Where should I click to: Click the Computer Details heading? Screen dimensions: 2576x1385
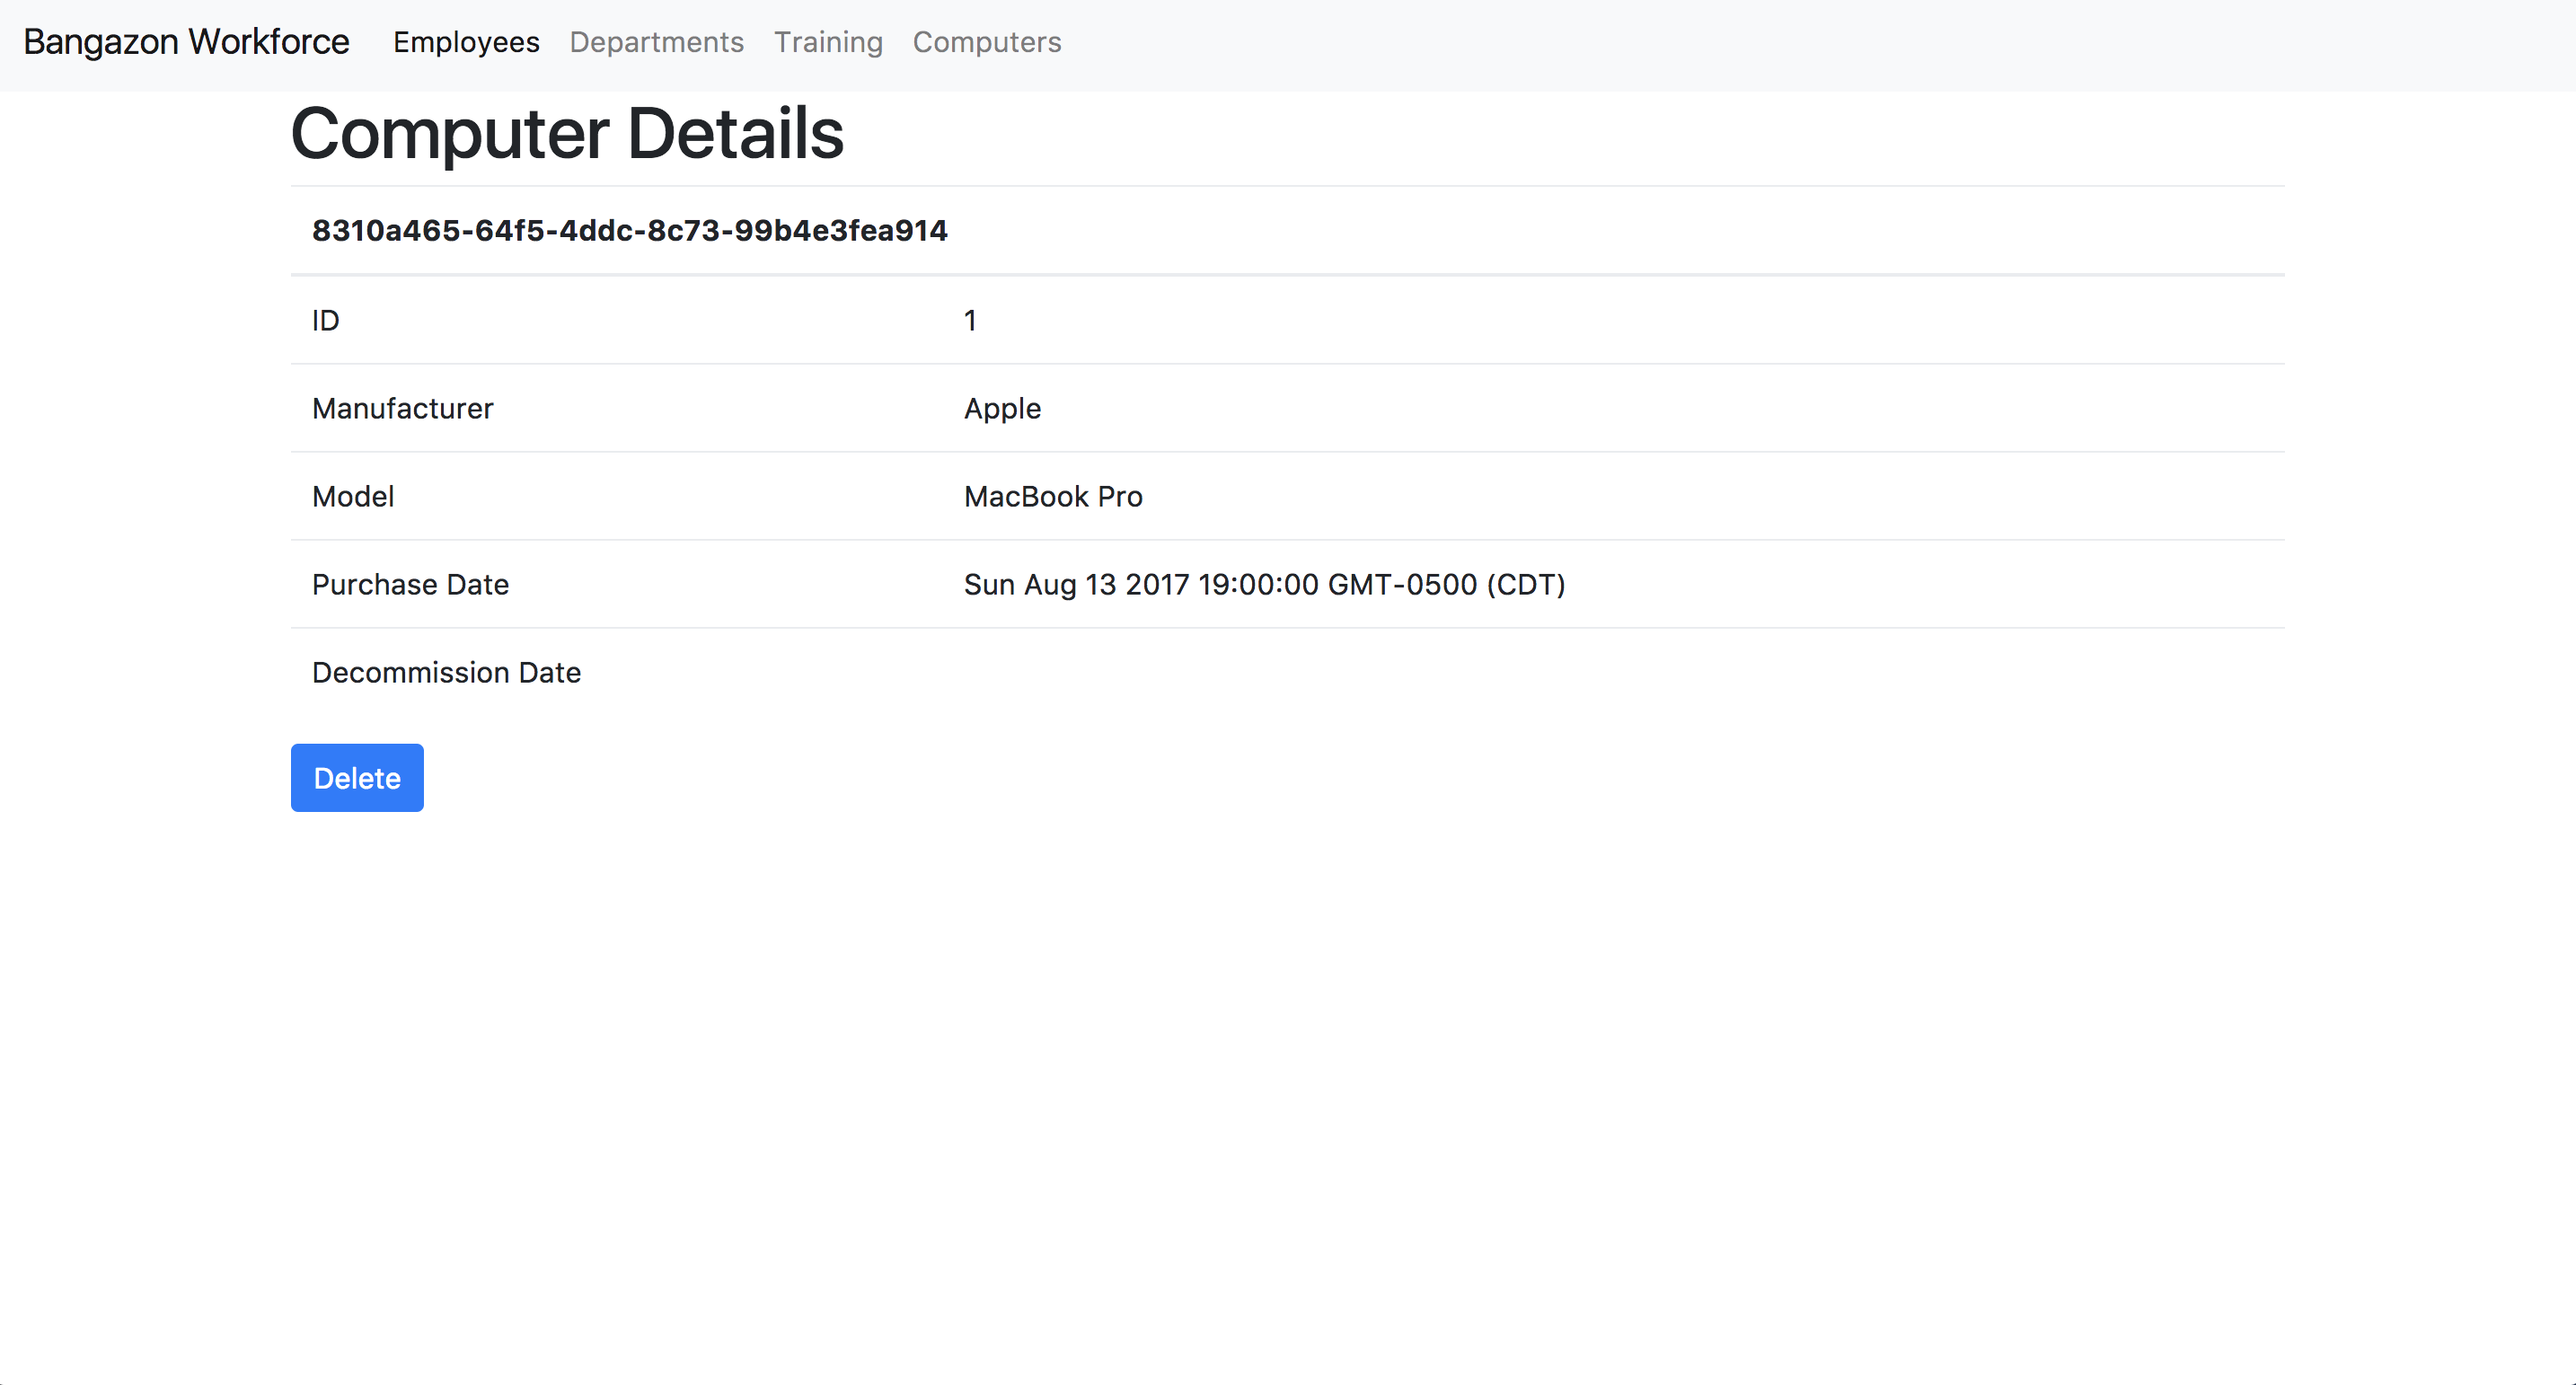point(567,133)
